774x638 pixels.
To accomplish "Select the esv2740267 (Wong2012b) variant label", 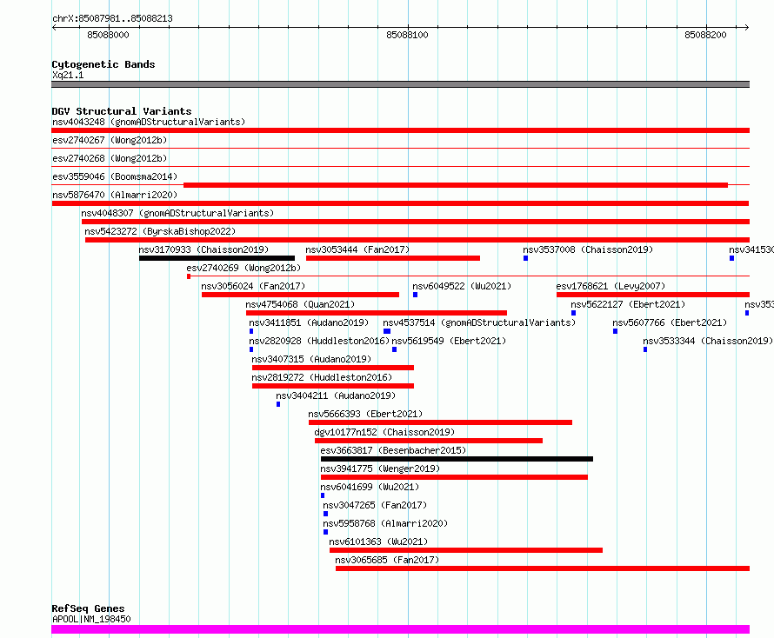I will (110, 140).
